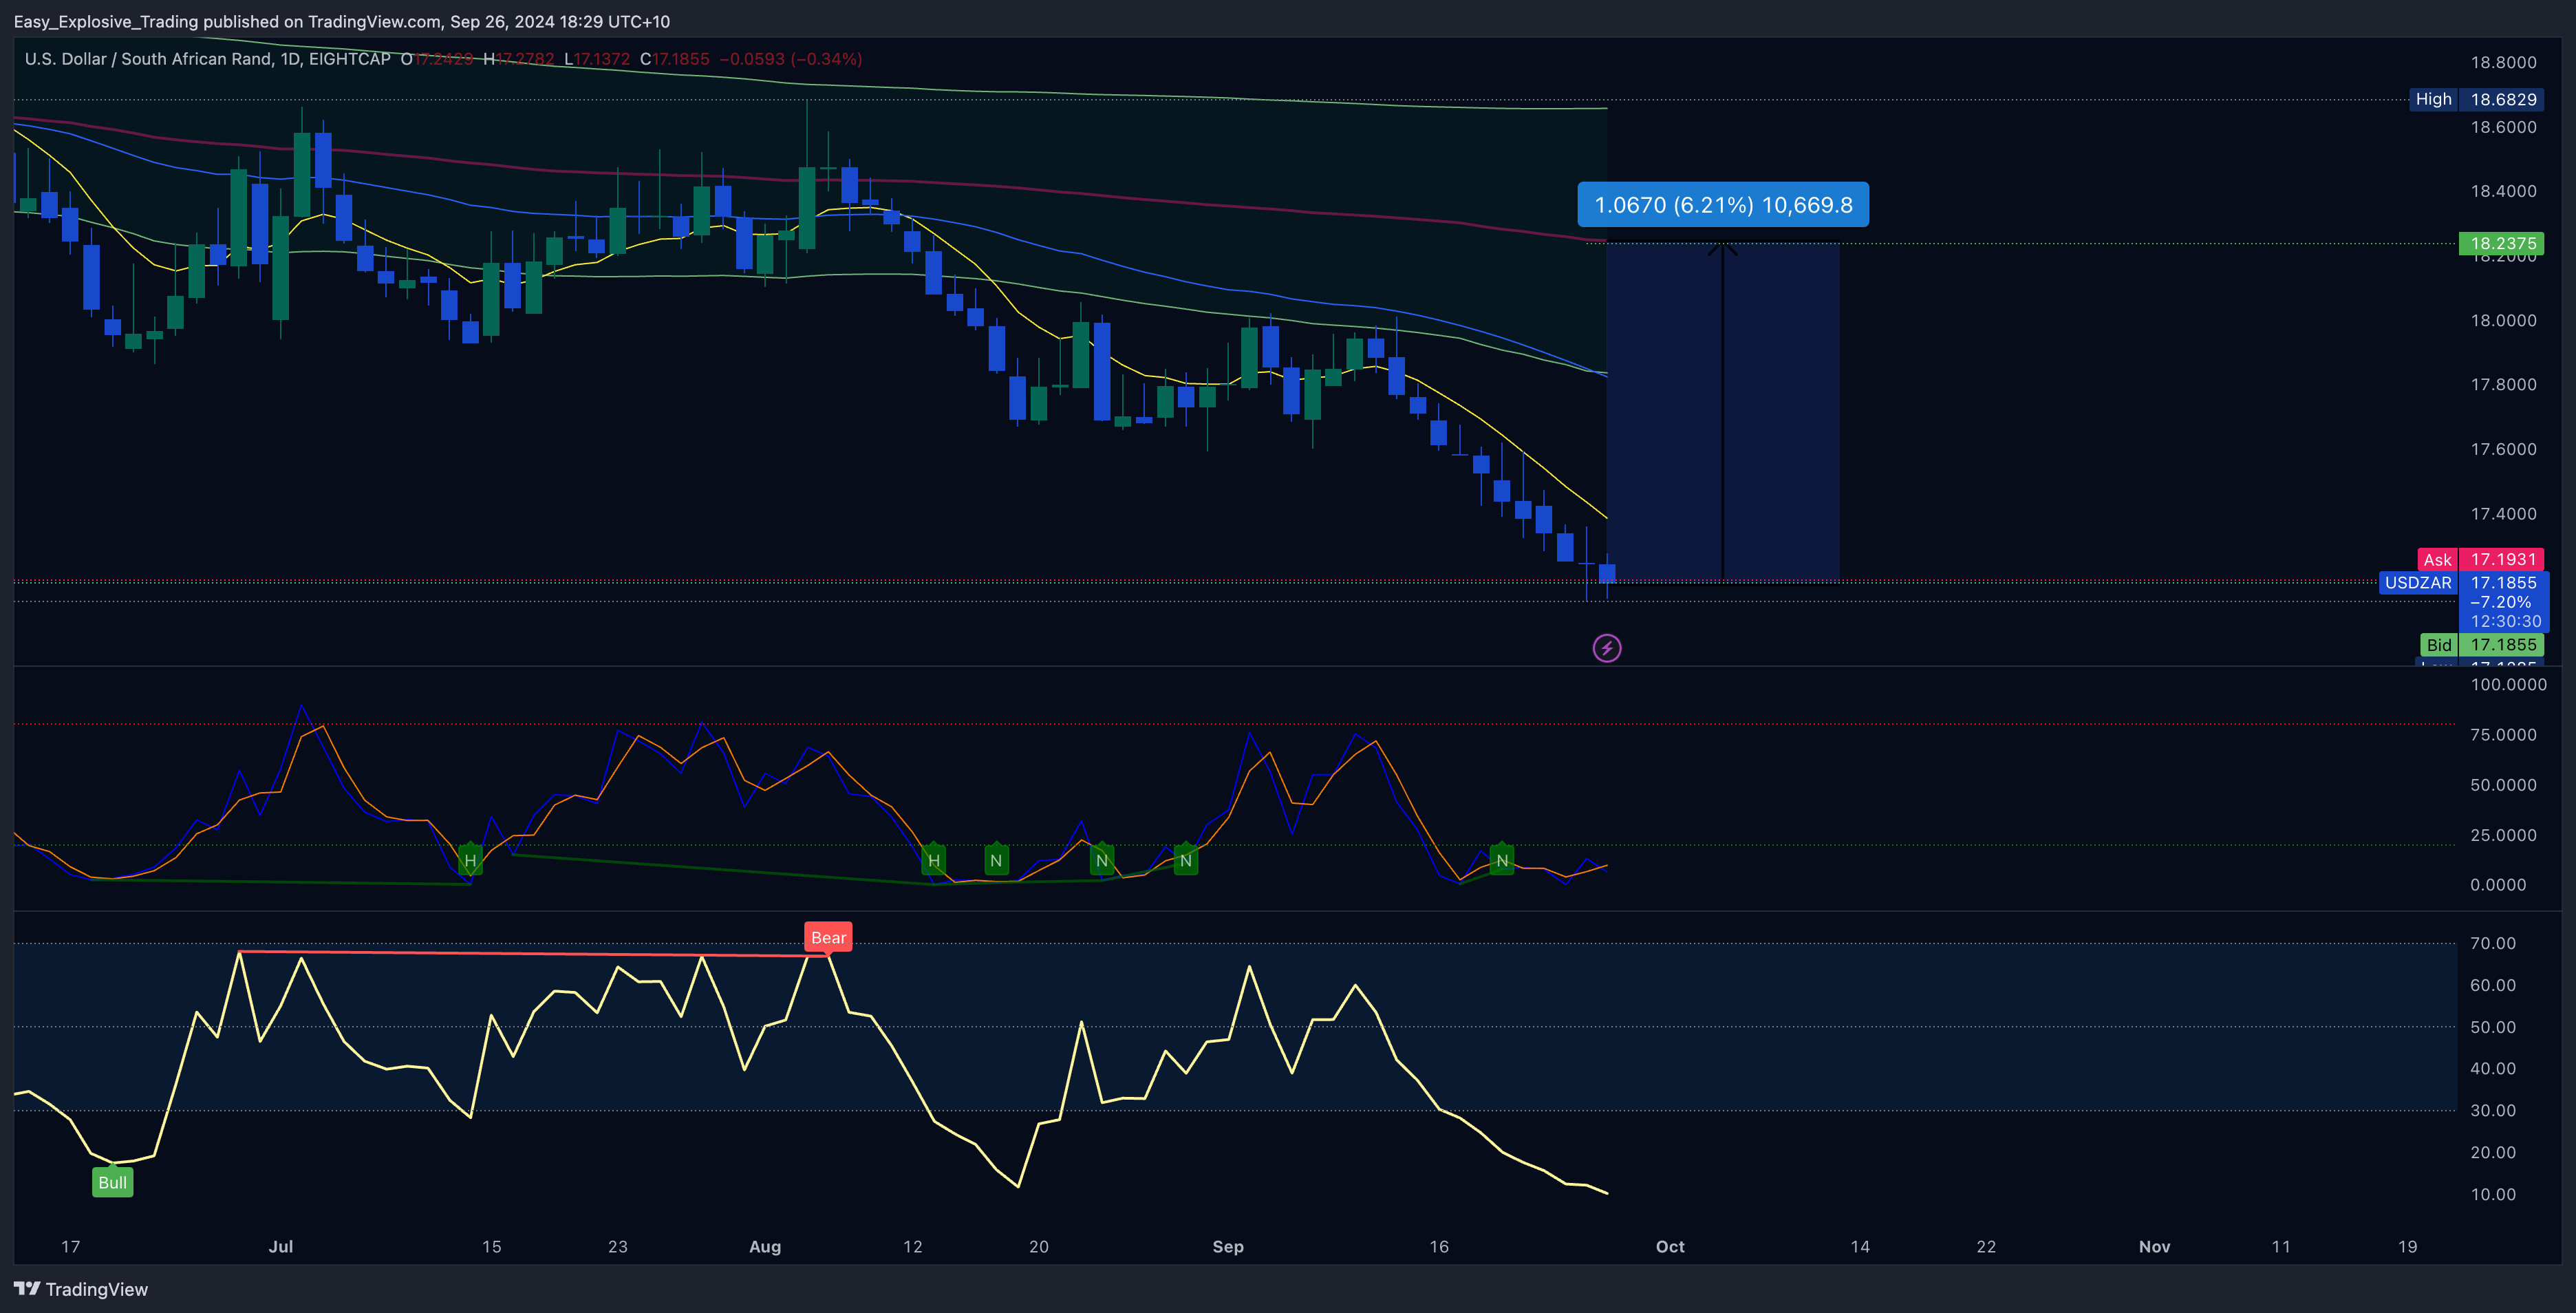Click the 17.8000 price axis label
The height and width of the screenshot is (1313, 2576).
[x=2503, y=384]
